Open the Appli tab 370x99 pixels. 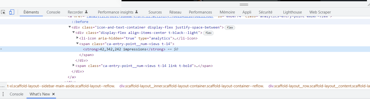pyautogui.click(x=247, y=12)
